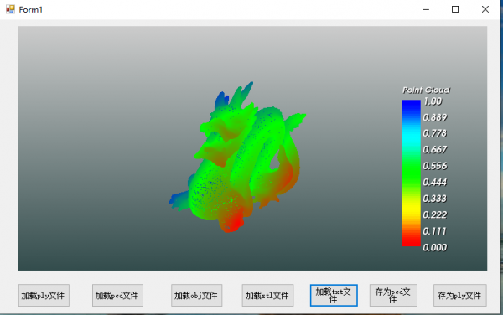Load a pcd file with 加载pcd文件
Viewport: 503px width, 315px height.
coord(117,295)
